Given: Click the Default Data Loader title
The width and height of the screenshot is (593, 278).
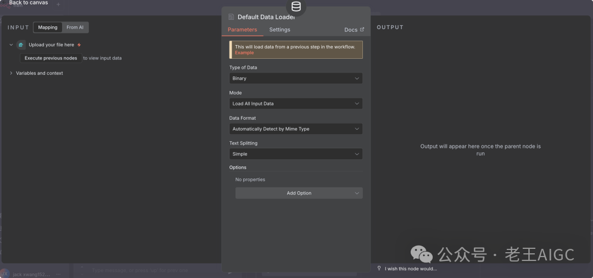Looking at the screenshot, I should click(266, 17).
